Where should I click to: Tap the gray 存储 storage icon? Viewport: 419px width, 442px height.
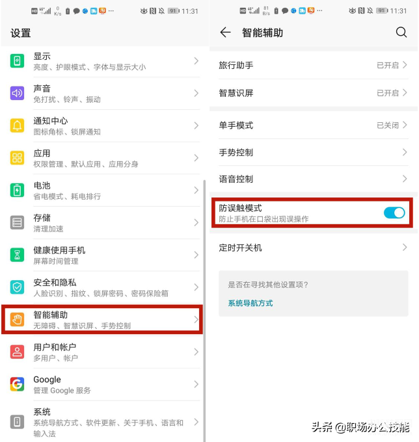point(17,223)
